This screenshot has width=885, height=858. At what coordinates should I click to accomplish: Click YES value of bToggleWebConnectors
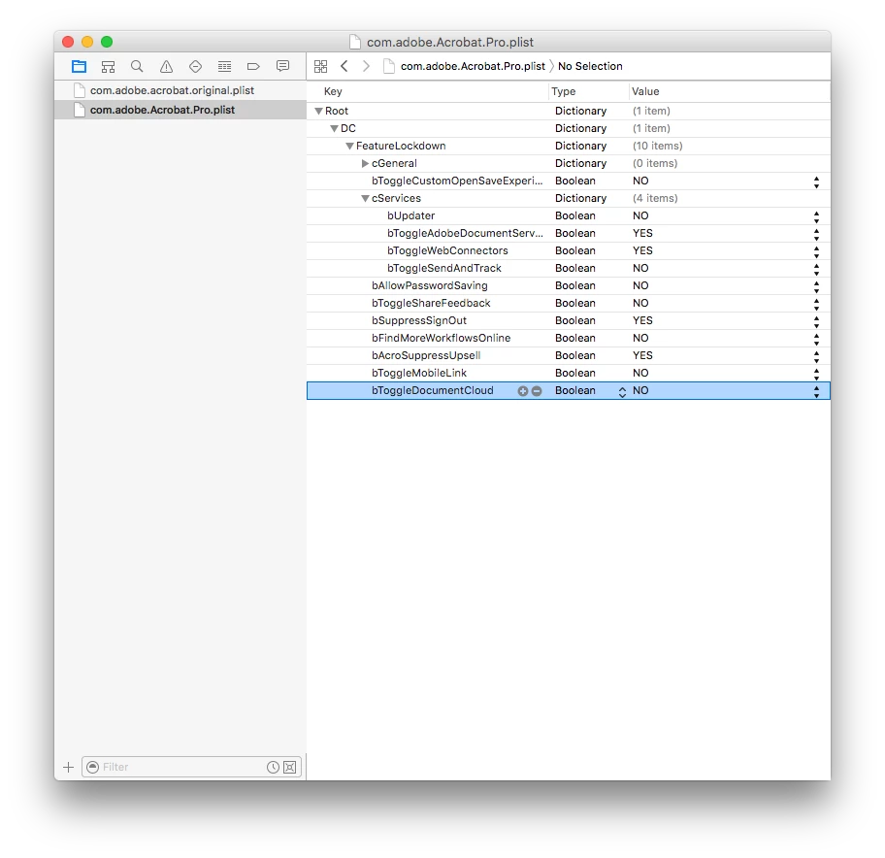pyautogui.click(x=642, y=250)
